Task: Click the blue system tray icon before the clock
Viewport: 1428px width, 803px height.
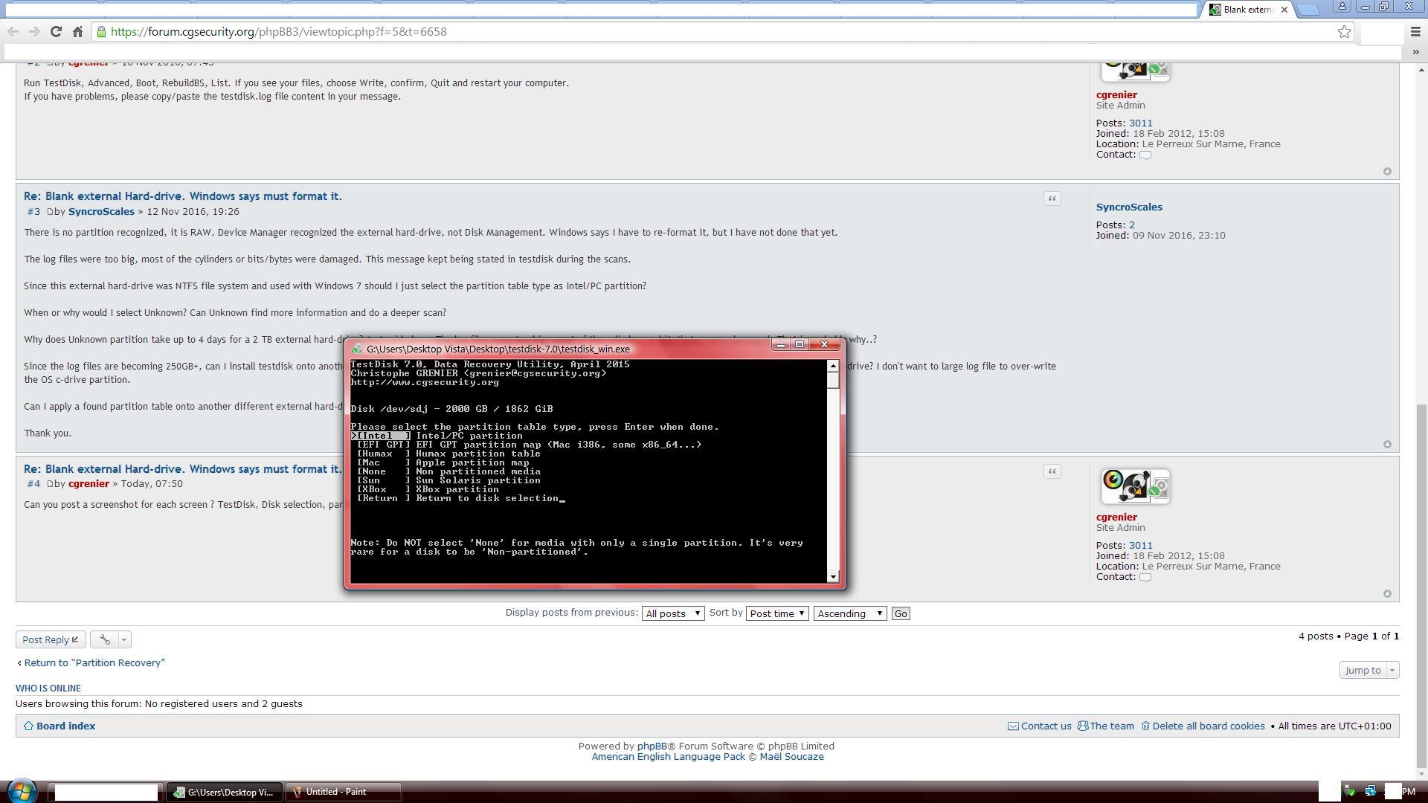Action: [1370, 791]
